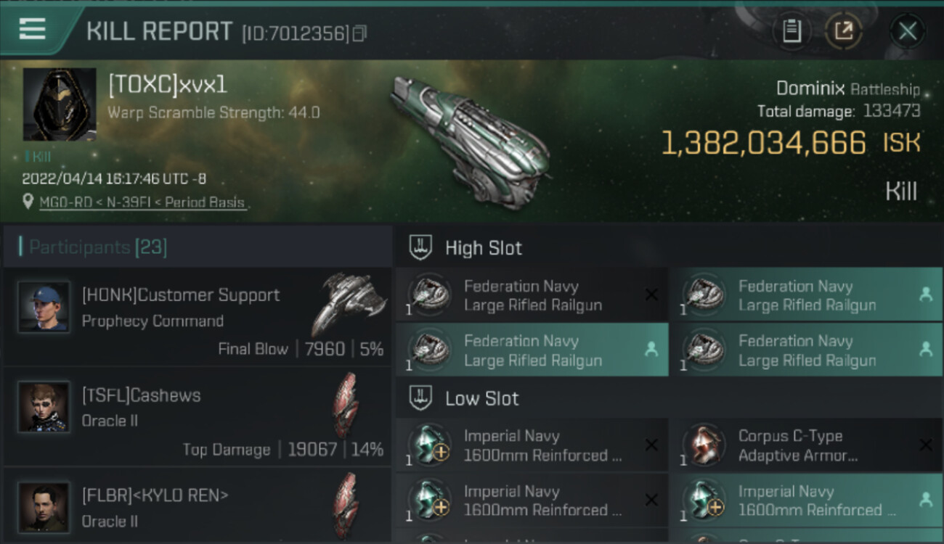Open the MGD-RD location link
Viewport: 944px width, 544px height.
click(142, 202)
